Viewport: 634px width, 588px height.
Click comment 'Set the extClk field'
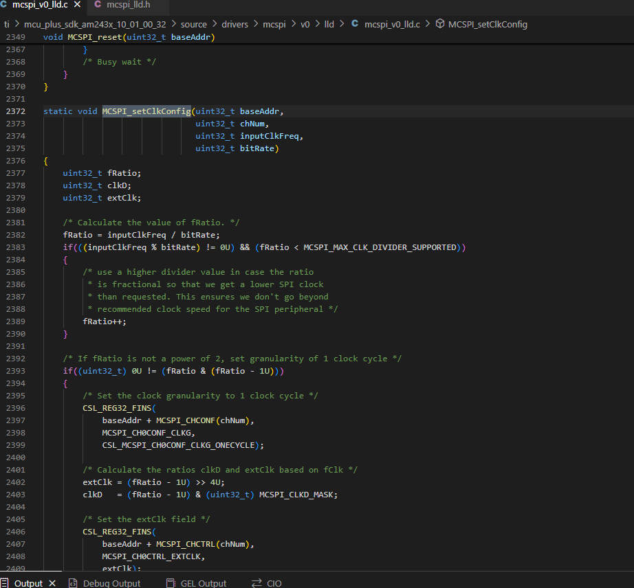tap(146, 519)
